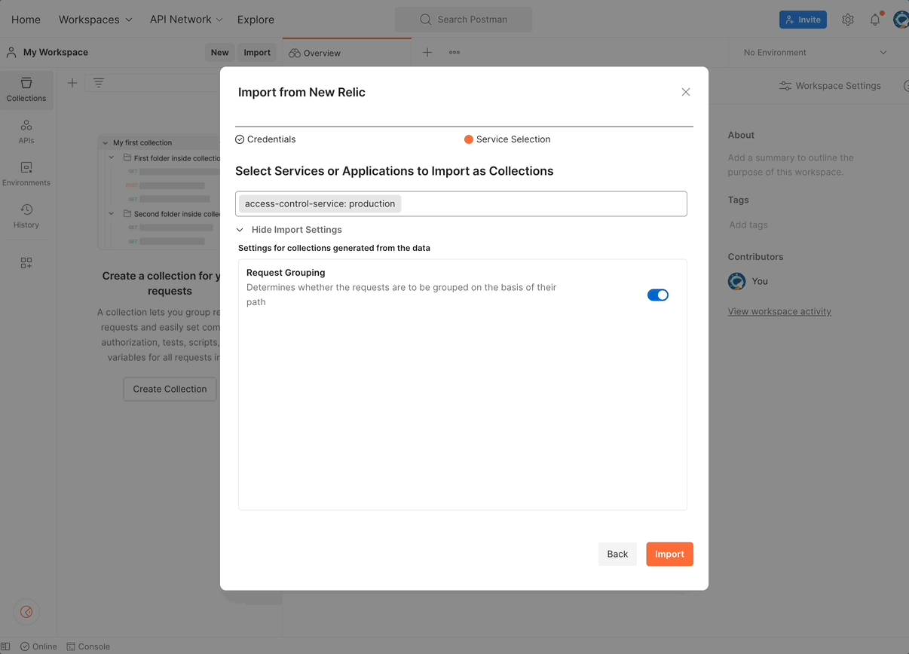Open the Workspaces dropdown menu
Screen dimensions: 909x654
tap(96, 20)
